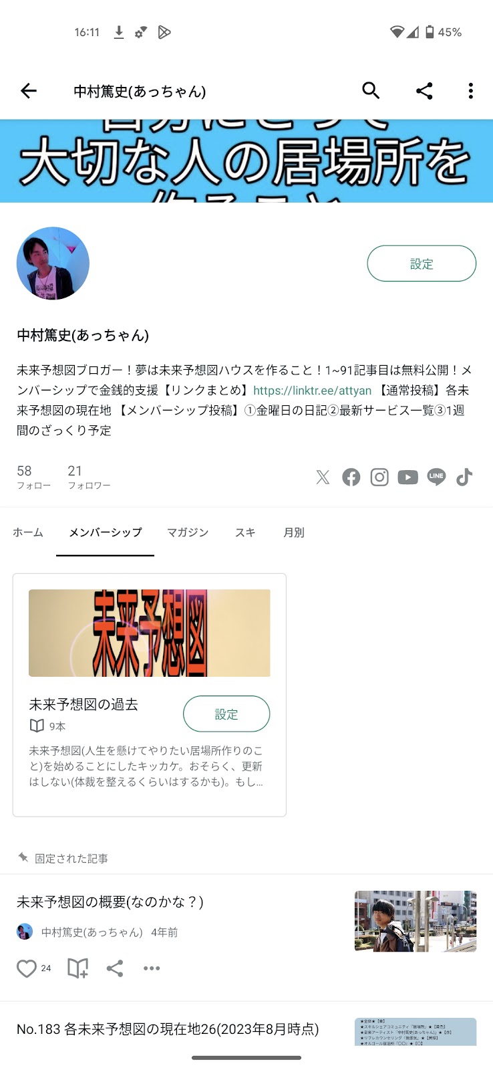Add the pinned article to a magazine
This screenshot has width=493, height=1070.
(77, 968)
